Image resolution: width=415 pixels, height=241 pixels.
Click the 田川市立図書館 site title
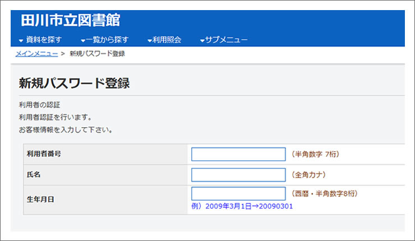pos(71,20)
